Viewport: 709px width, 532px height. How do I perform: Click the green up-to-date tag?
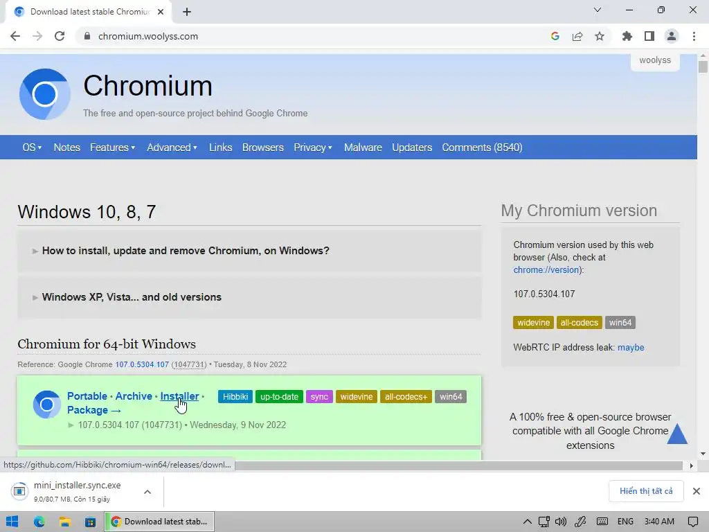[279, 397]
